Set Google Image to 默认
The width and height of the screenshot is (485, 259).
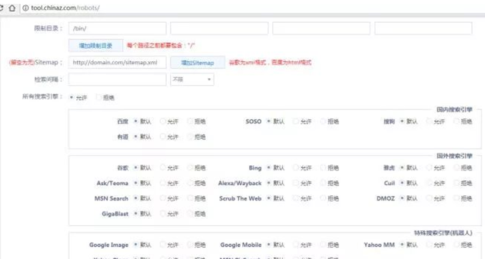coord(135,245)
